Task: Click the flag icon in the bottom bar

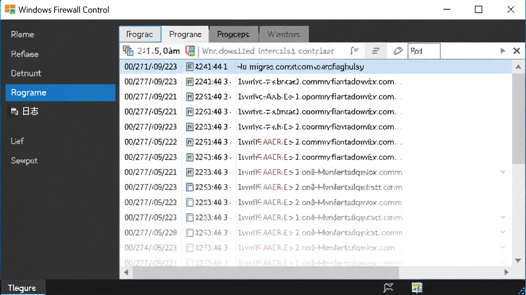Action: [x=388, y=287]
